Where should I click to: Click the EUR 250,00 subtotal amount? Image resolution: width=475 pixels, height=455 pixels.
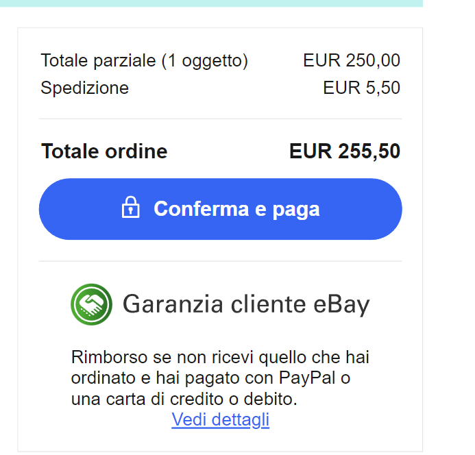[x=352, y=60]
